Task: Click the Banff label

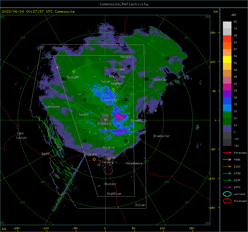Action: pyautogui.click(x=45, y=154)
